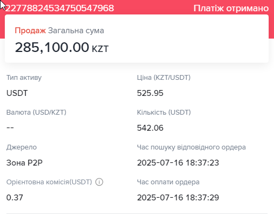Click the 'Орієнтовна комісія(USDT)' label
The height and width of the screenshot is (217, 274).
[49, 182]
